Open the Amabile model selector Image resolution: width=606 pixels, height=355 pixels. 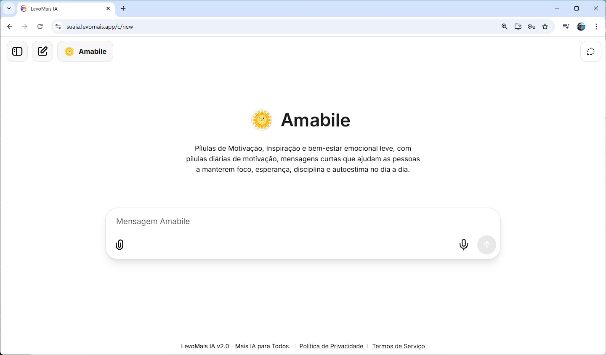click(85, 51)
